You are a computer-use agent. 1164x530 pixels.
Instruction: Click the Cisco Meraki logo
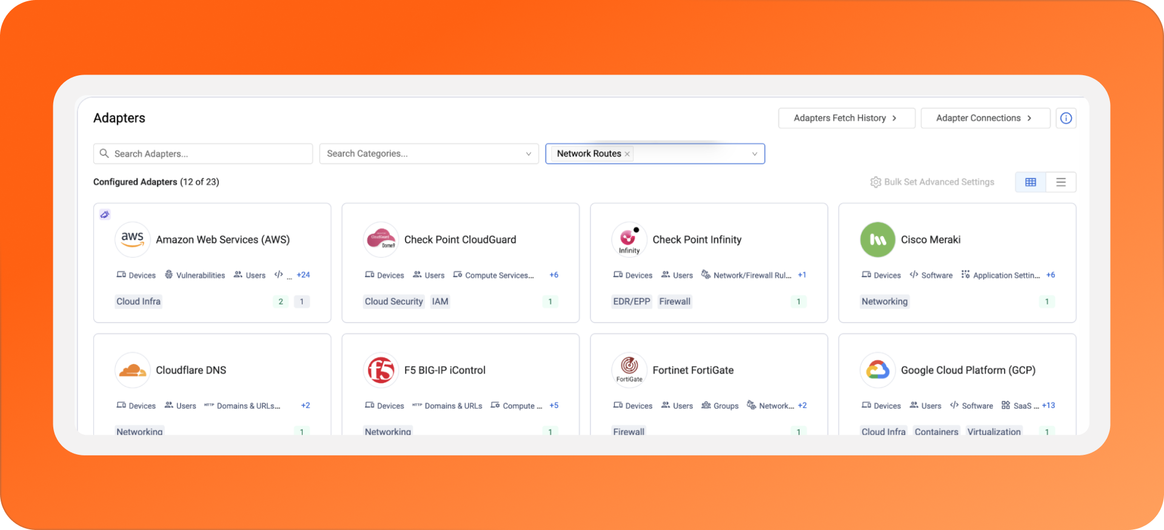pyautogui.click(x=877, y=240)
